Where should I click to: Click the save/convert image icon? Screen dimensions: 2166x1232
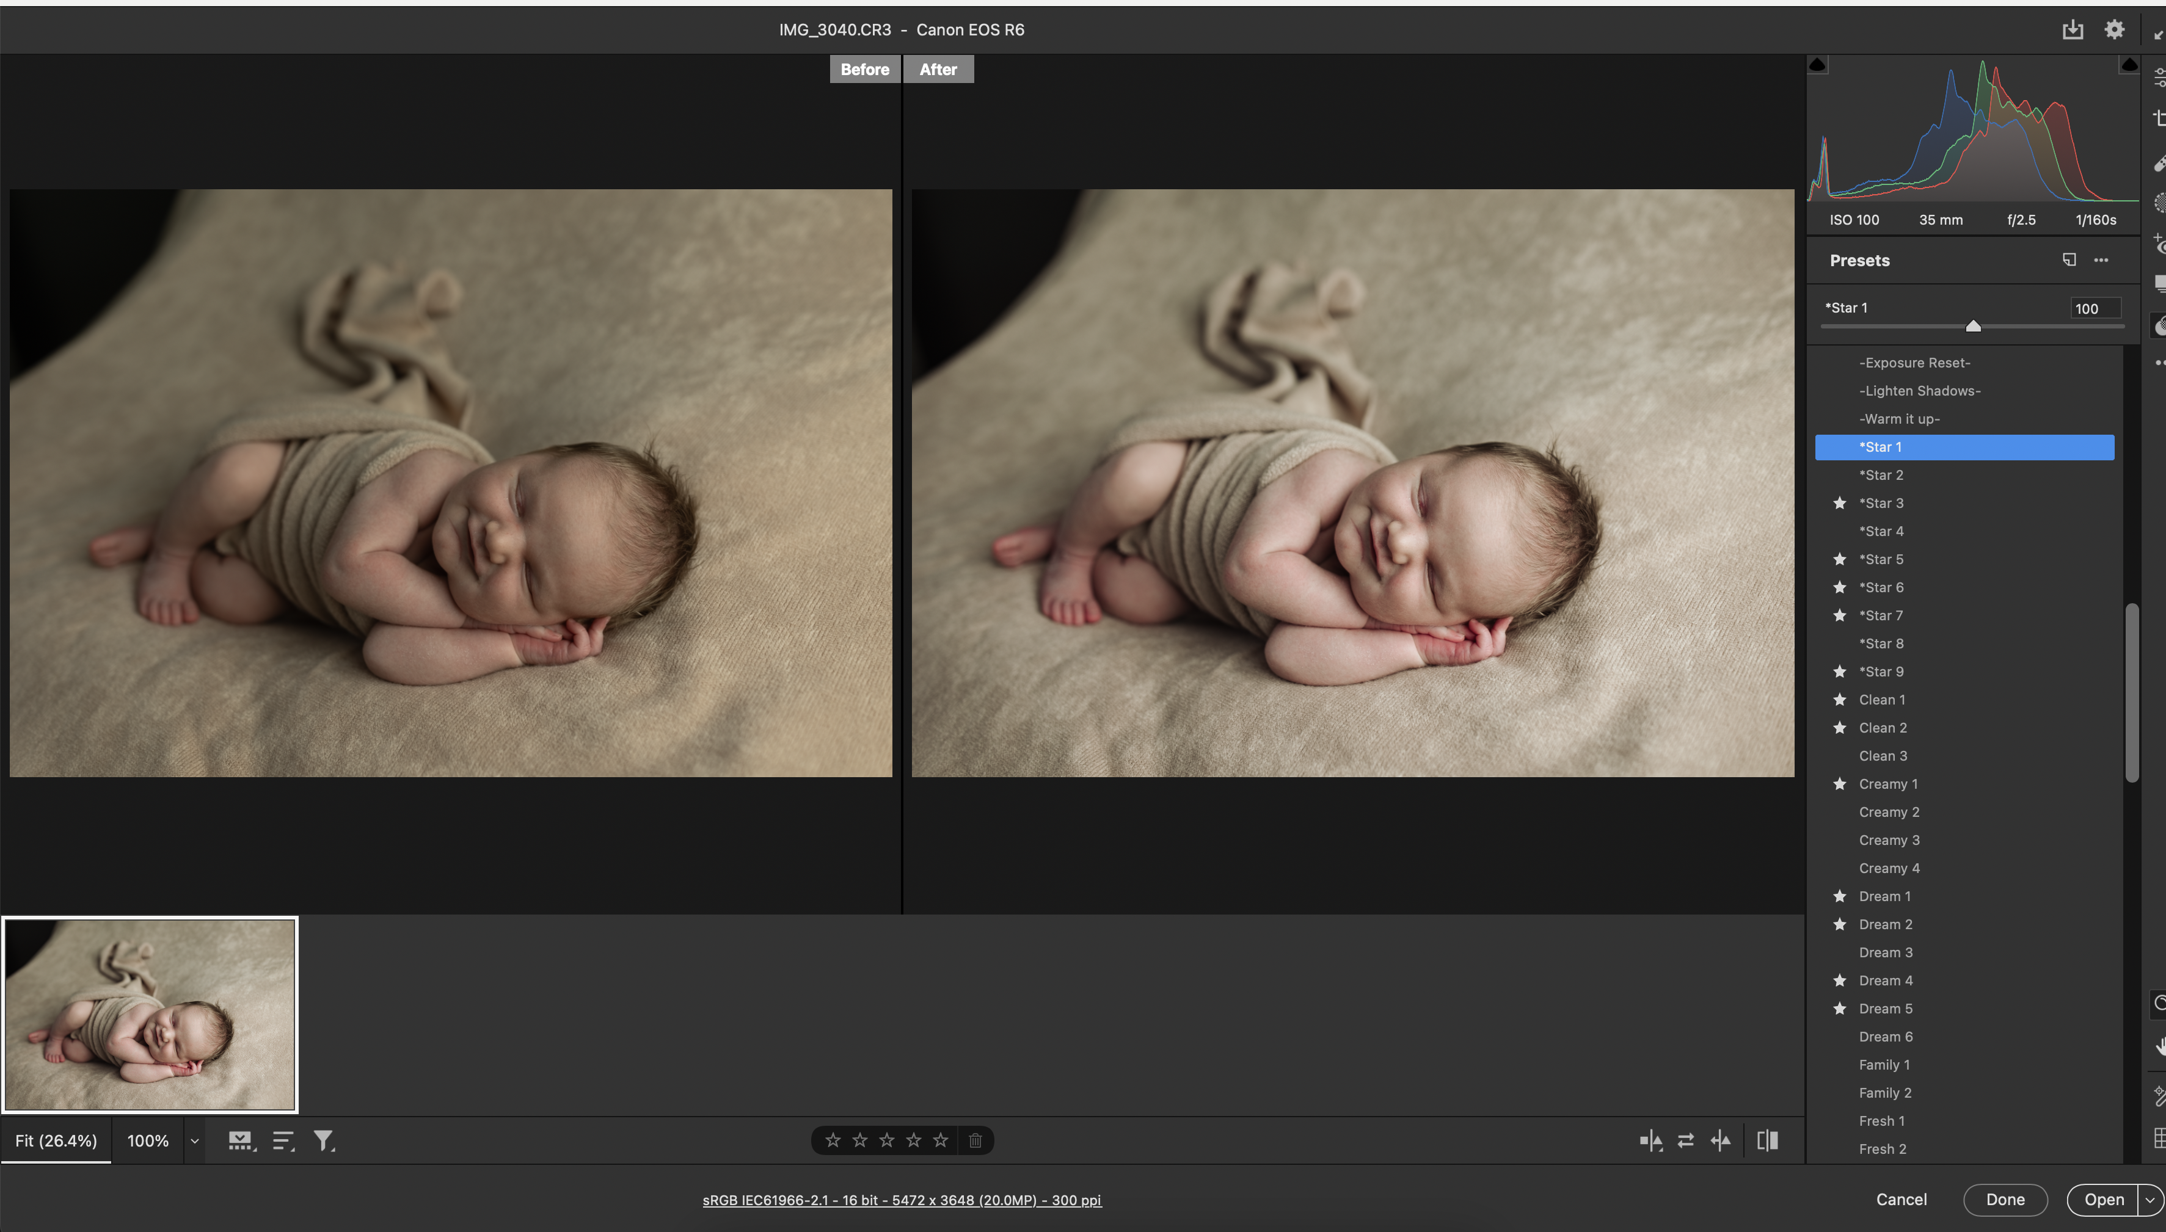point(2072,30)
